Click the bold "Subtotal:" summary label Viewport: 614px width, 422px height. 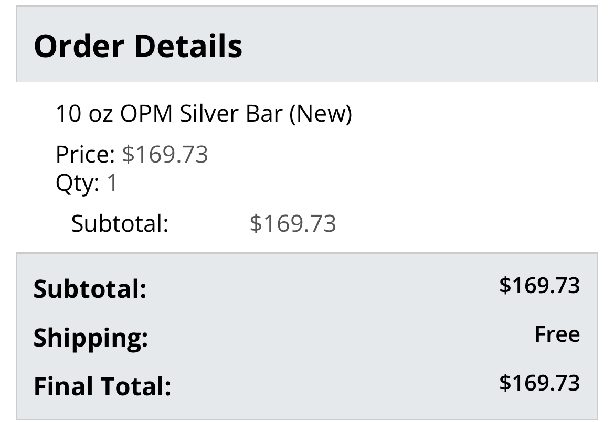(x=90, y=289)
